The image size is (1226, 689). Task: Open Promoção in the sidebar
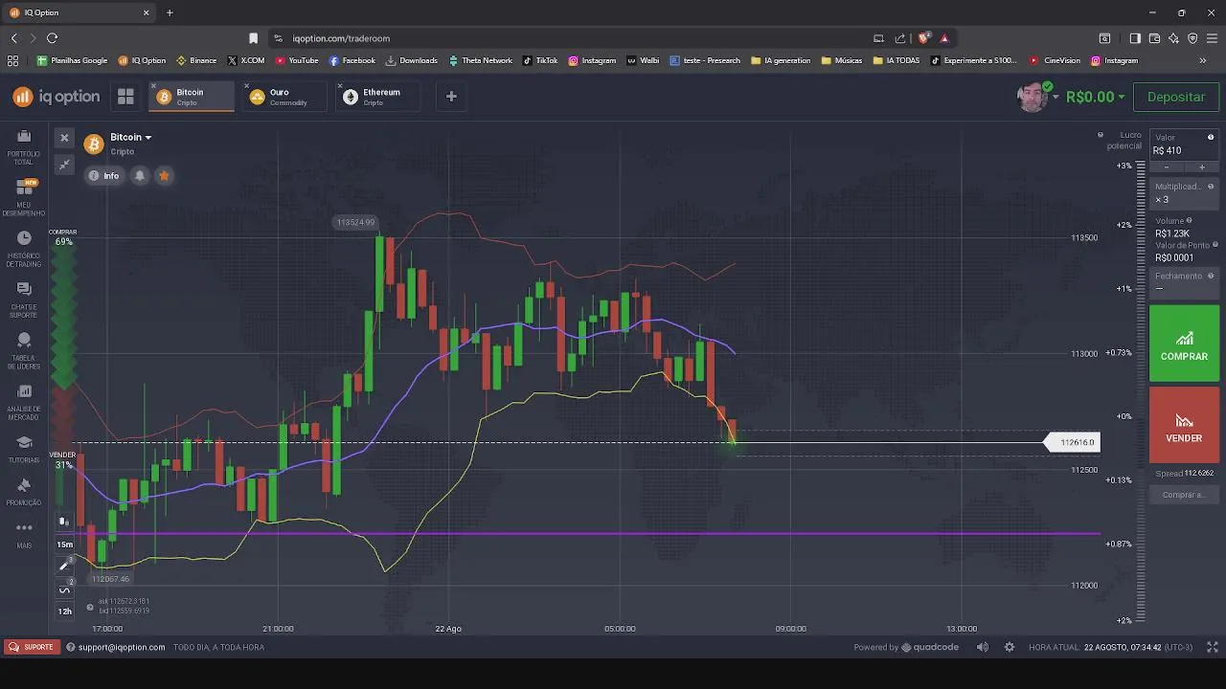point(24,492)
